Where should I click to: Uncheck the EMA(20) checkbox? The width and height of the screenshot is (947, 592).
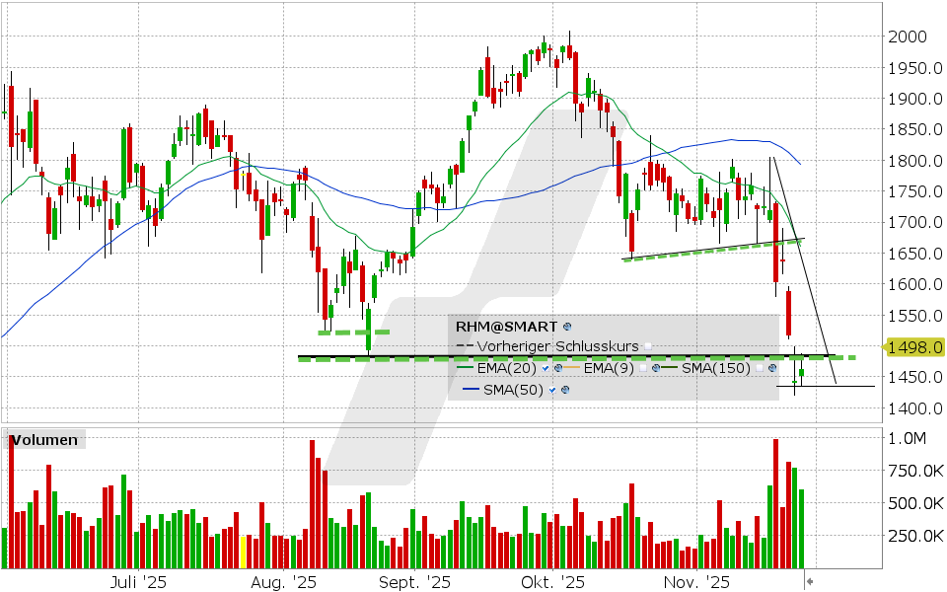click(546, 368)
